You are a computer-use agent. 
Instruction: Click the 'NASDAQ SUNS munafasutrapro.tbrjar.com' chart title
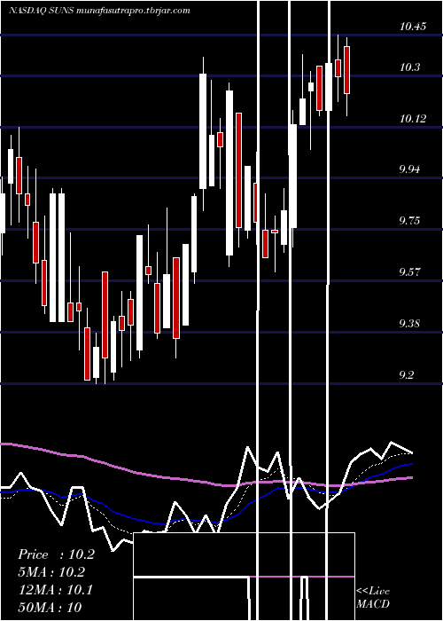(99, 11)
